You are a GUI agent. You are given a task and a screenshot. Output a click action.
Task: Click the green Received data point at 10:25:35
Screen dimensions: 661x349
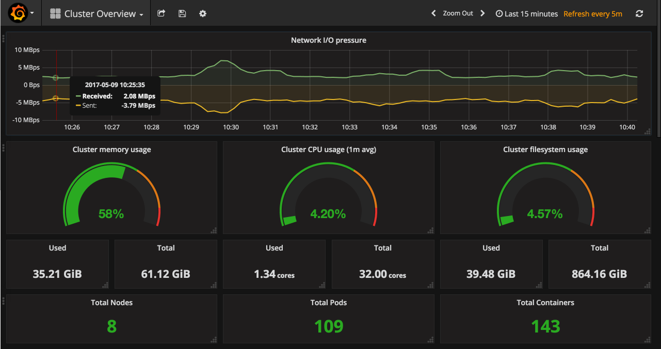56,78
